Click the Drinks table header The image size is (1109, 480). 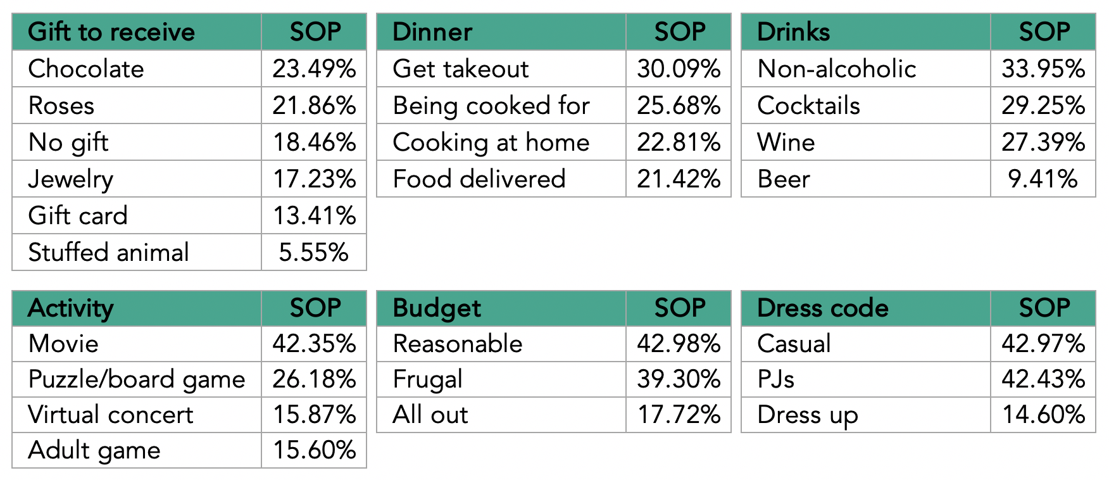(x=793, y=32)
